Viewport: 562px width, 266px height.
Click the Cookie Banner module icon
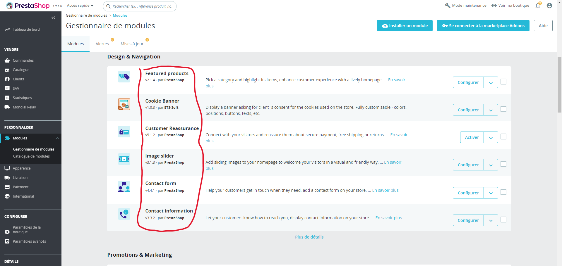tap(124, 104)
